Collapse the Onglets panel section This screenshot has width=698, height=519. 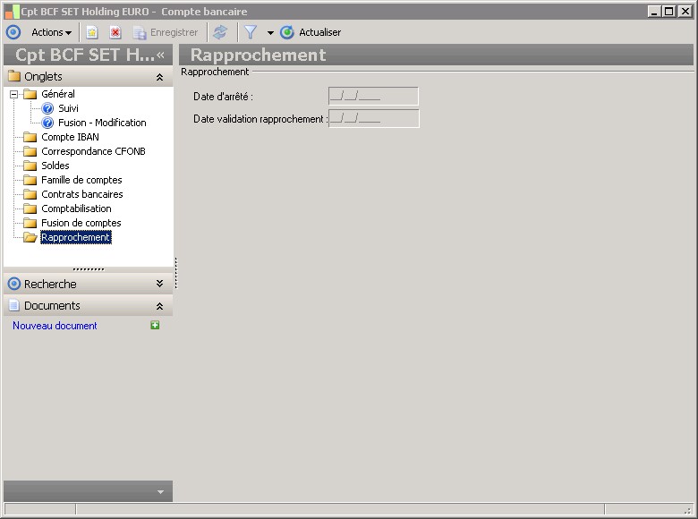coord(159,77)
